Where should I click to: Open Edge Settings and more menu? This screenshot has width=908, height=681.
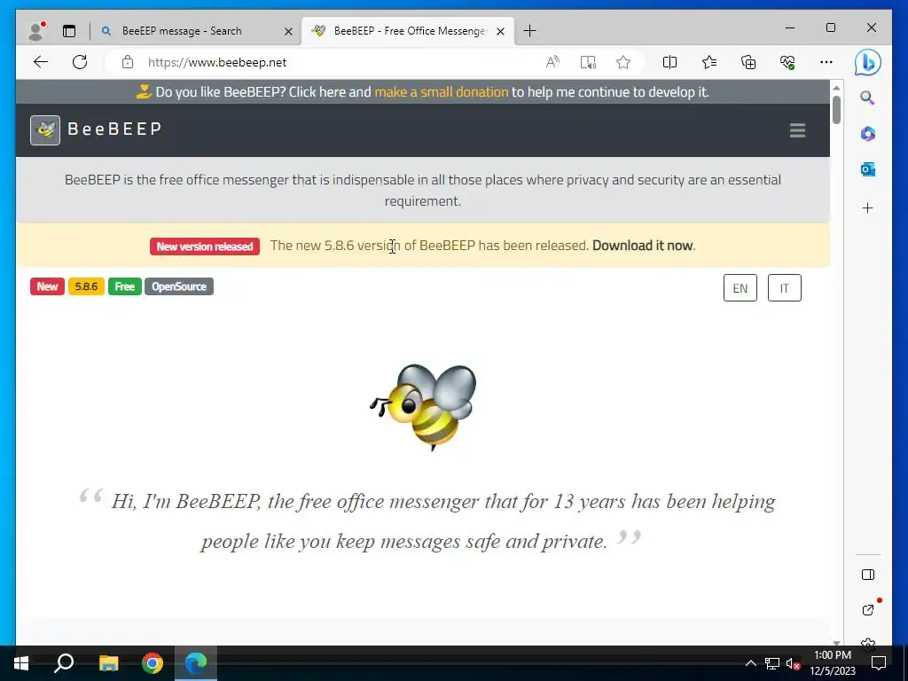[826, 62]
